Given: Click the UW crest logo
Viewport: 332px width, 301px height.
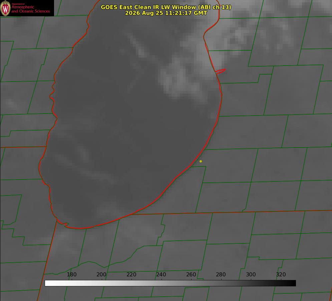Looking at the screenshot, I should 5,8.
